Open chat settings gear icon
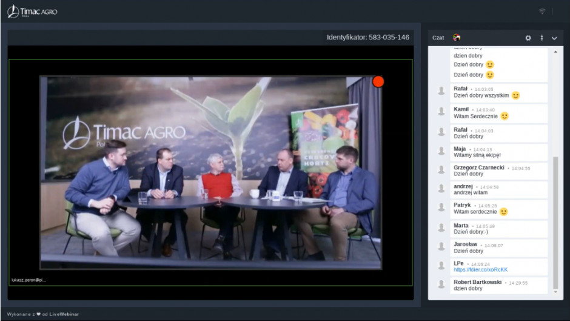This screenshot has width=570, height=321. (528, 38)
